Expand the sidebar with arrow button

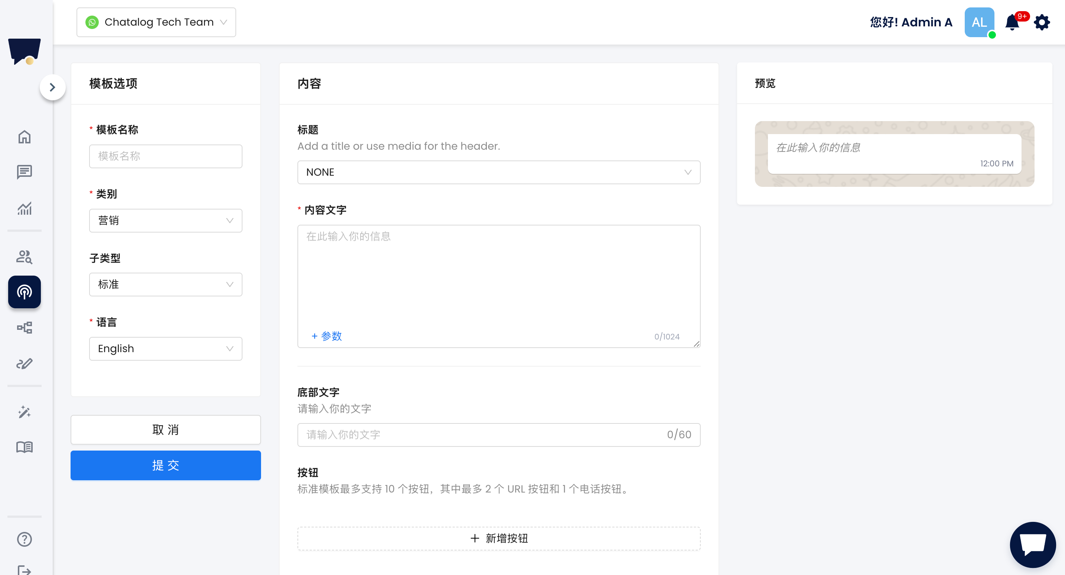click(52, 87)
